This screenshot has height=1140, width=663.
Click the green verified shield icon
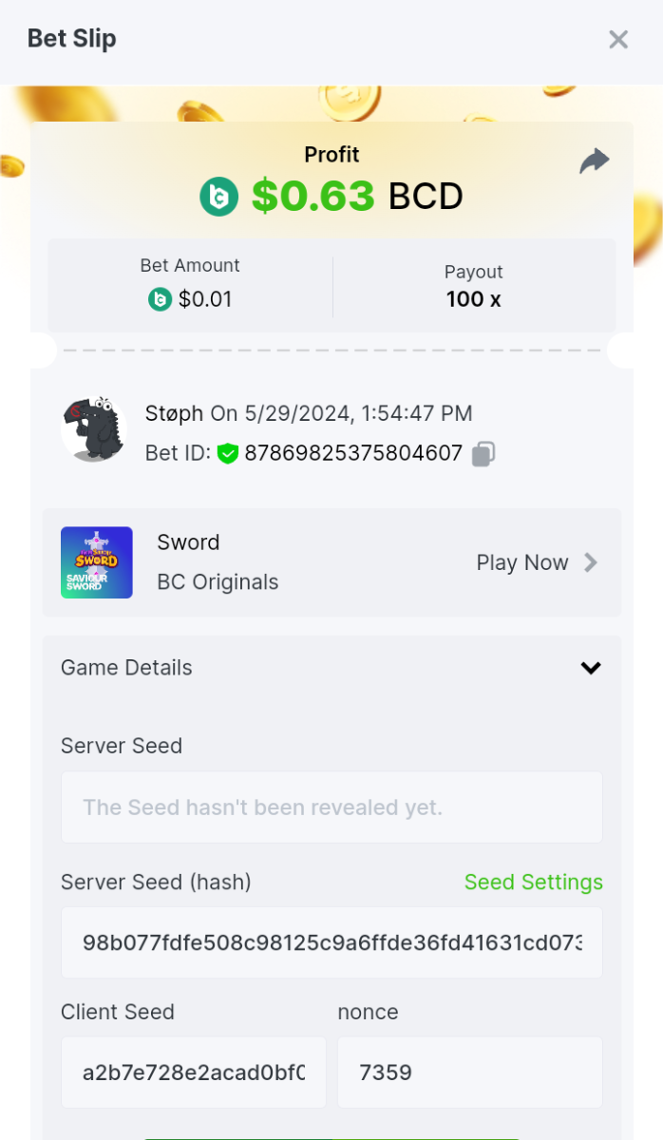pos(227,454)
